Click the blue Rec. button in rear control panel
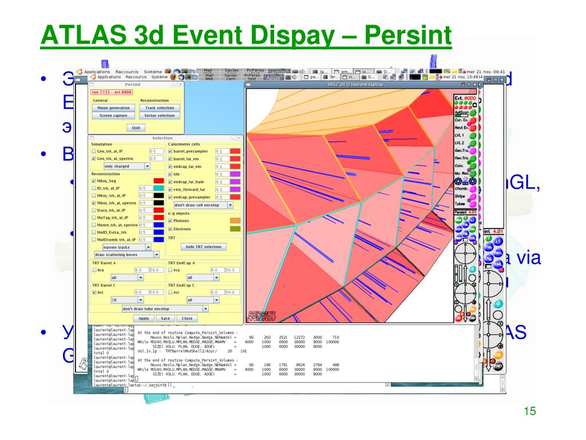This screenshot has width=586, height=440. tap(498, 253)
